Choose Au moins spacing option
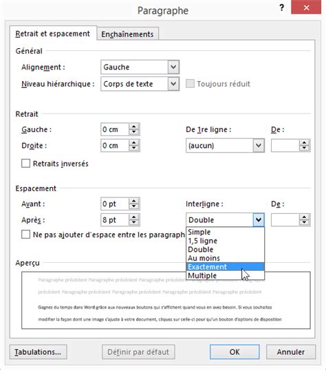 225,258
